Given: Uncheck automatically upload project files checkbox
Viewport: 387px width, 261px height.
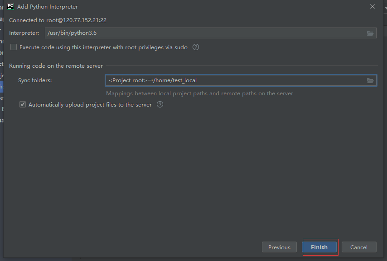Looking at the screenshot, I should coord(23,104).
